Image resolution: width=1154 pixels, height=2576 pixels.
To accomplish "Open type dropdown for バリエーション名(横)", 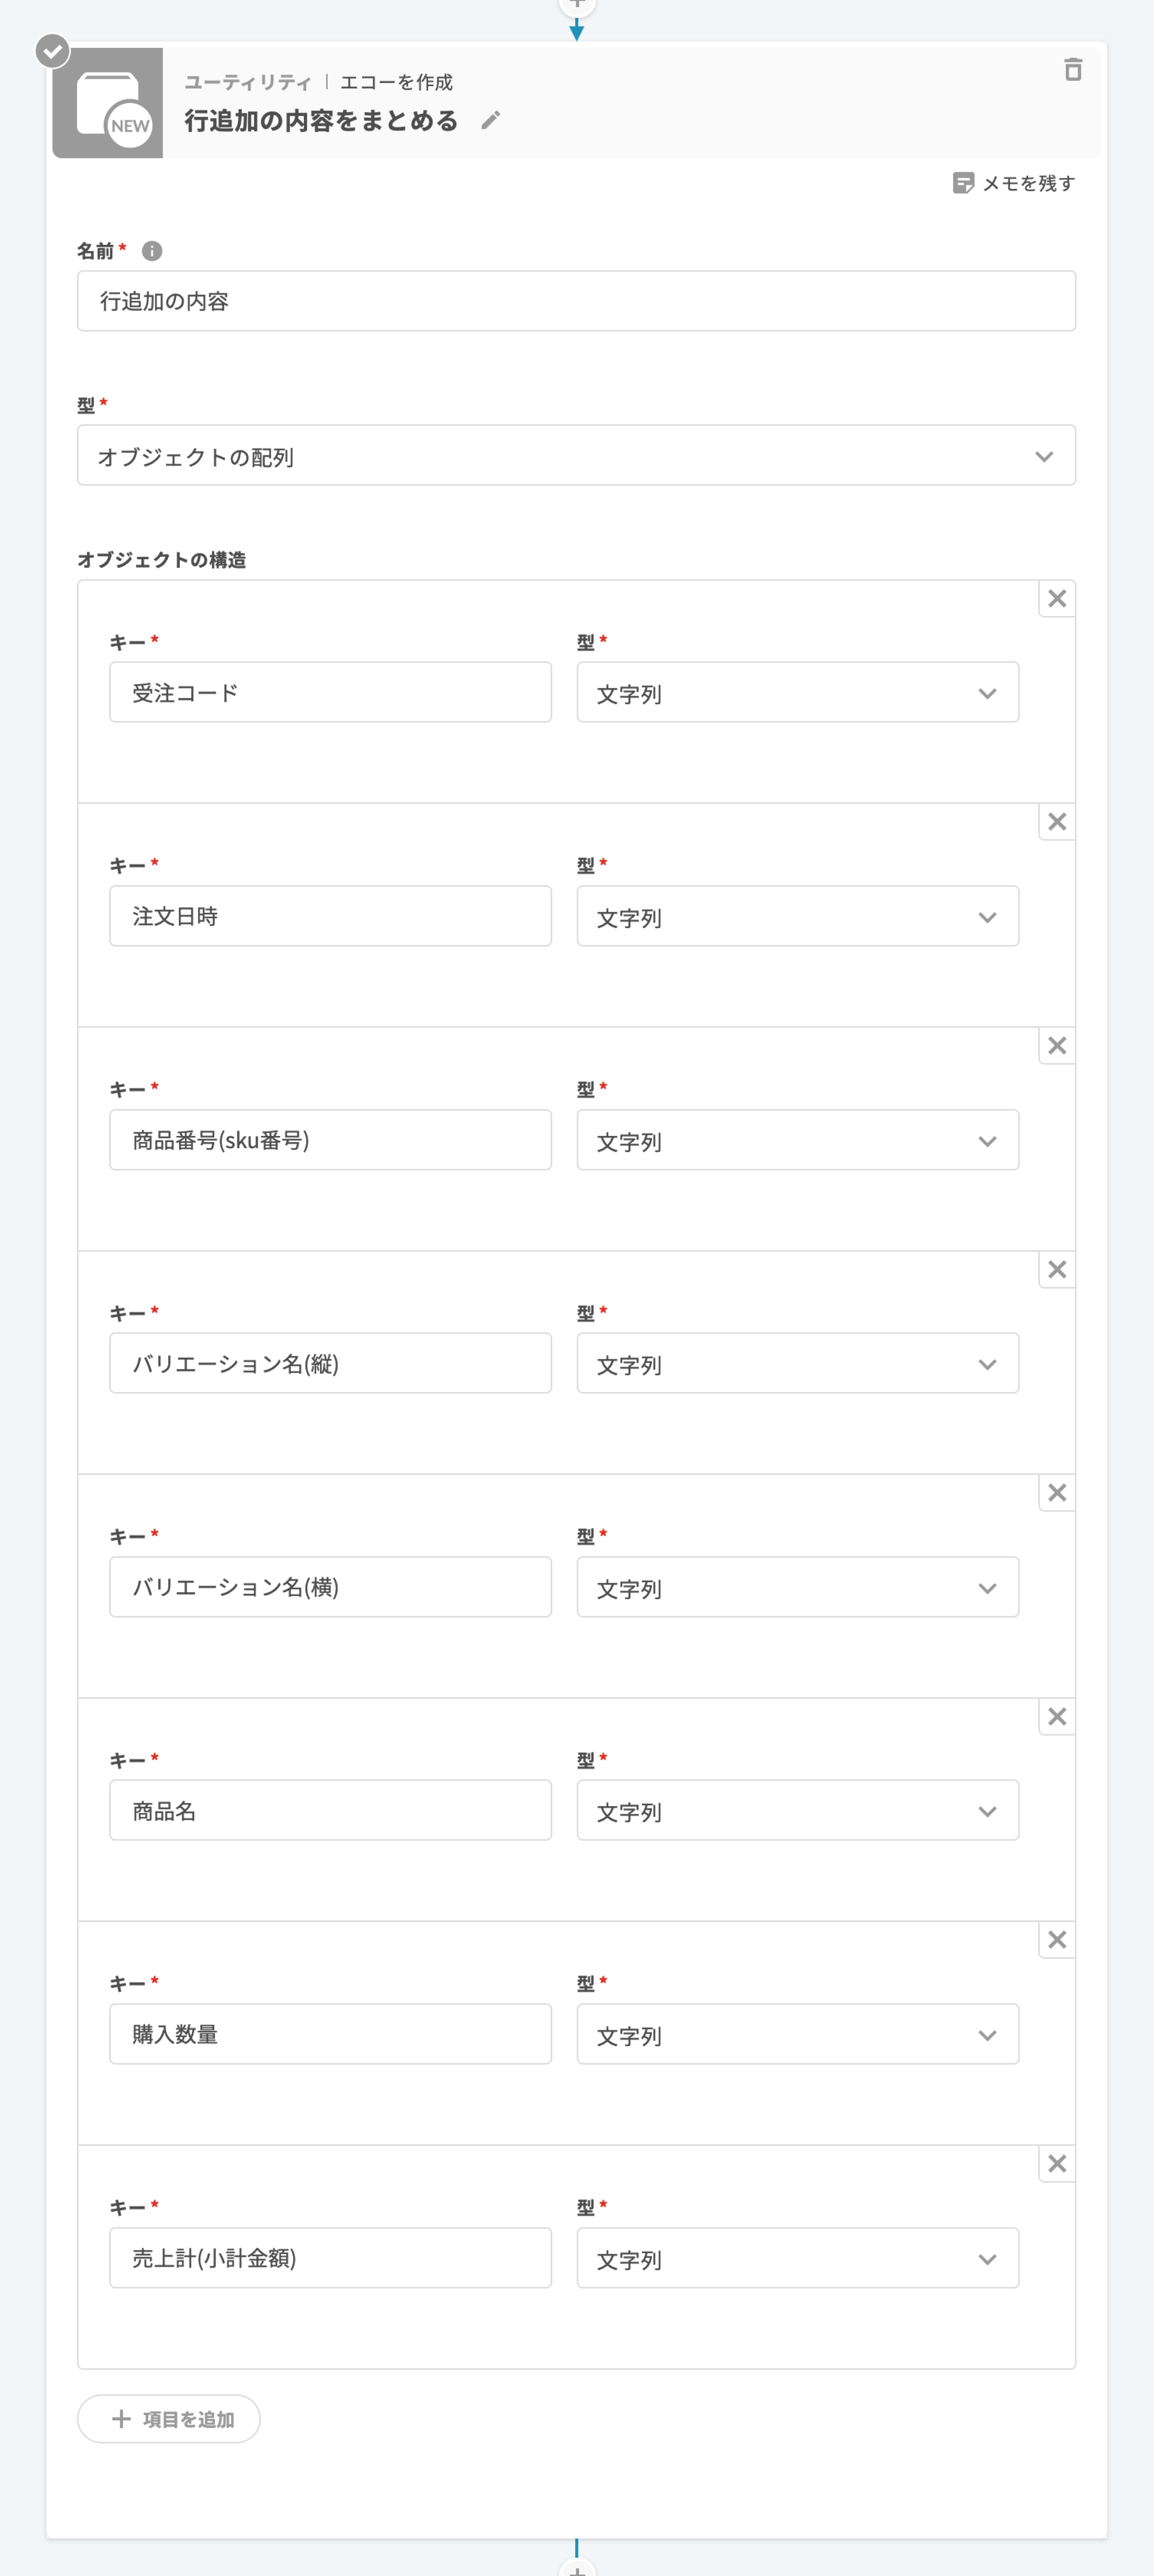I will 797,1588.
